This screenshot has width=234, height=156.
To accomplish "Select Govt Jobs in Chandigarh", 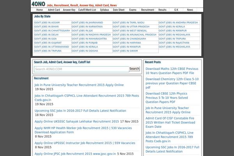I will pos(129,39).
